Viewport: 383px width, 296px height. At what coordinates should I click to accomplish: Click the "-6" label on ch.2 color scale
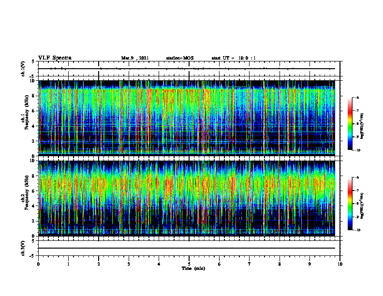point(357,178)
